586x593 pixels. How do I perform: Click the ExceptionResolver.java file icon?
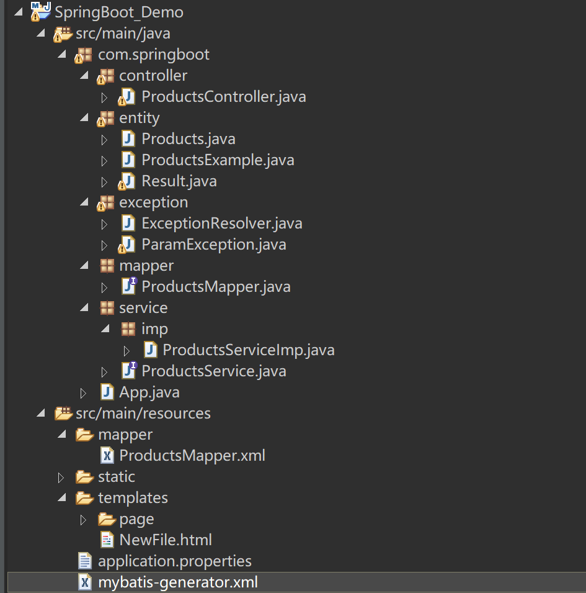(128, 223)
